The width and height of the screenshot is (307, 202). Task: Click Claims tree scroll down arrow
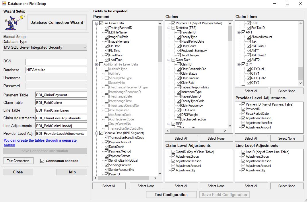(x=230, y=126)
